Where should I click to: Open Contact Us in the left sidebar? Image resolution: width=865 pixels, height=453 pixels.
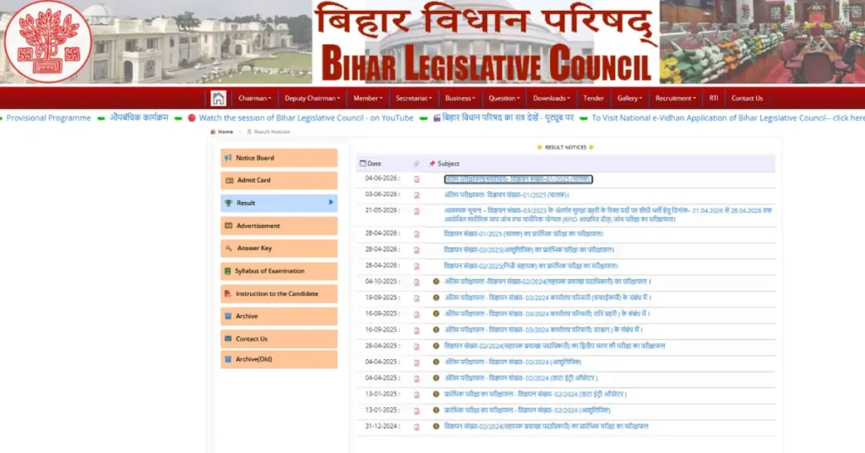279,339
